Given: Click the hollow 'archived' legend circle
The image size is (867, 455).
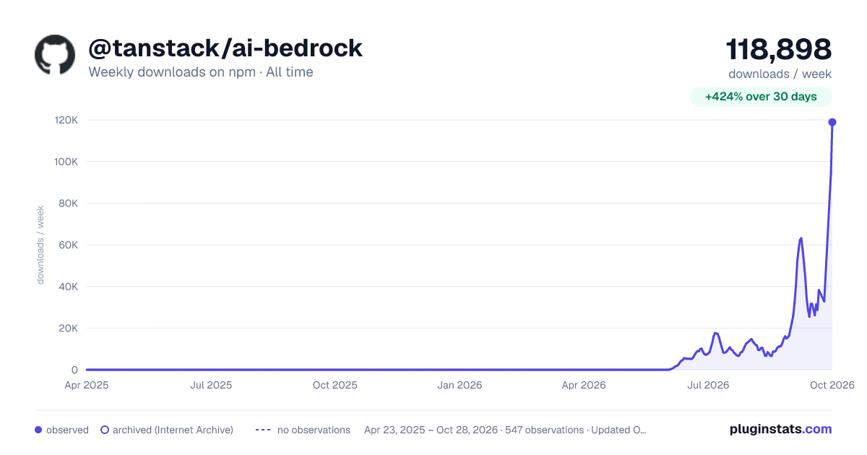Looking at the screenshot, I should click(x=105, y=430).
